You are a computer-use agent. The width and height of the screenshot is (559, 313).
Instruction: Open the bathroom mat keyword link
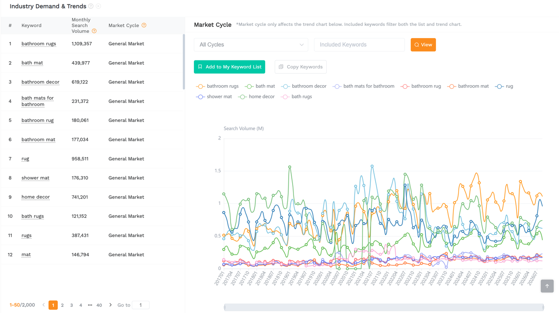(x=38, y=139)
